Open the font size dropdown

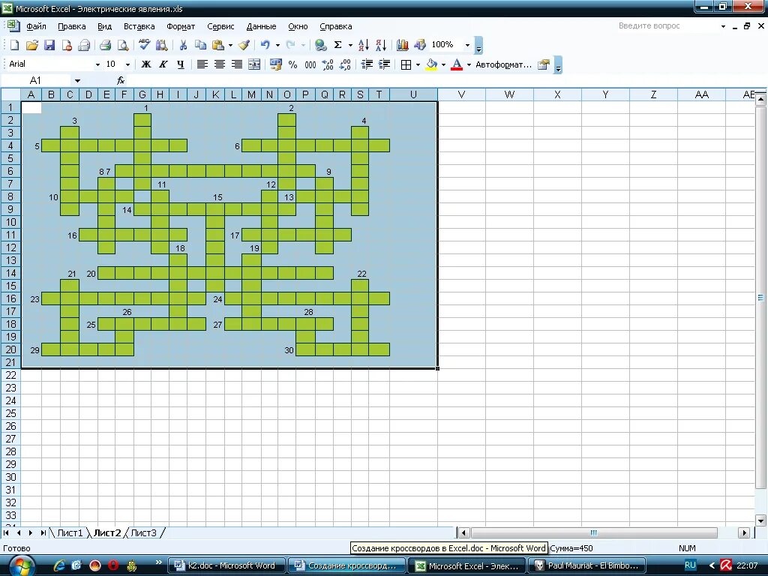coord(127,64)
